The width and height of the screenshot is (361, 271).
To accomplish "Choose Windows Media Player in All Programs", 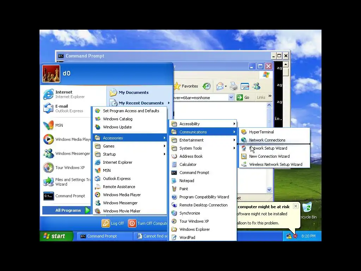I will [x=130, y=195].
